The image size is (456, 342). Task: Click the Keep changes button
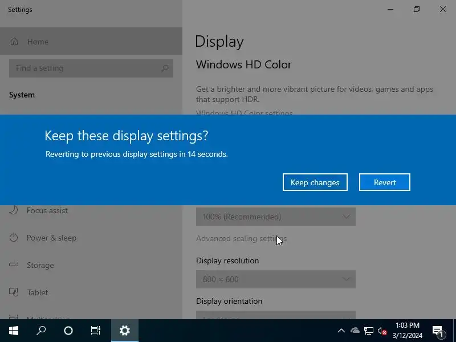315,182
